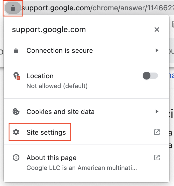This screenshot has width=174, height=186.
Task: Click the Location label text
Action: (40, 76)
